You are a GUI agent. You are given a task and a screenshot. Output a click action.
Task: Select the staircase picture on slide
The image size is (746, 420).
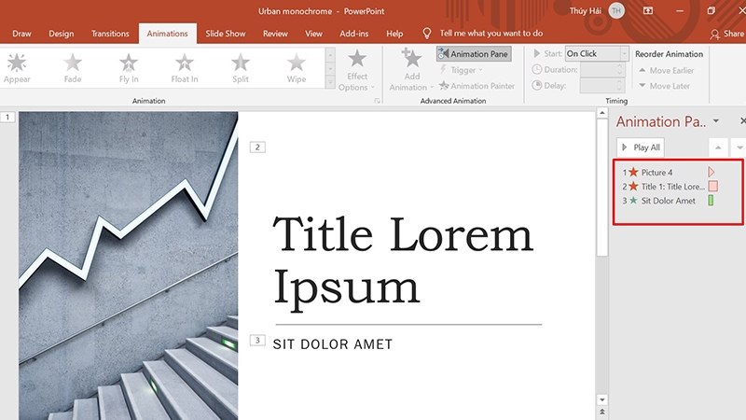[x=129, y=266]
